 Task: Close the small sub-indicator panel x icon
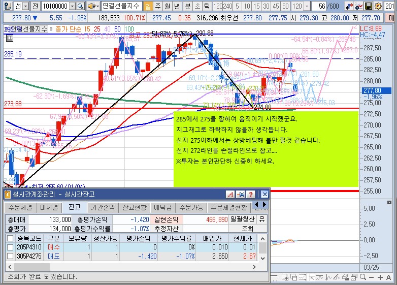point(389,202)
